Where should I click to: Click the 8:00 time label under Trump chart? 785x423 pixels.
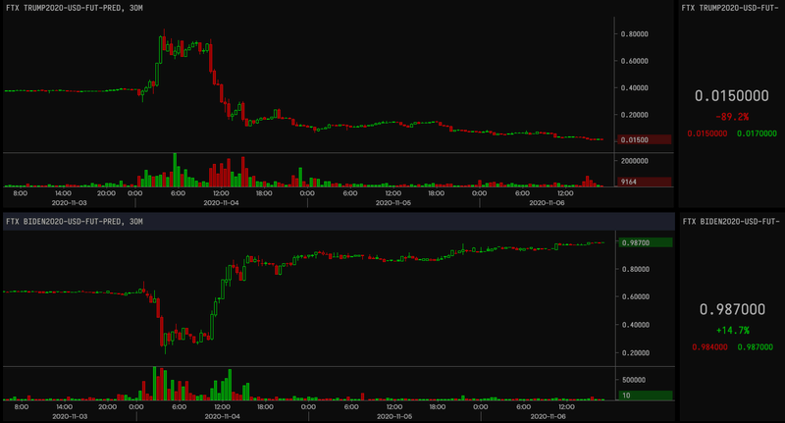pos(20,193)
